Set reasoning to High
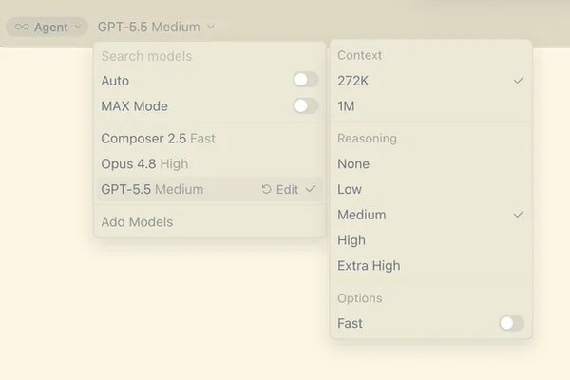Viewport: 570px width, 380px height. coord(431,240)
